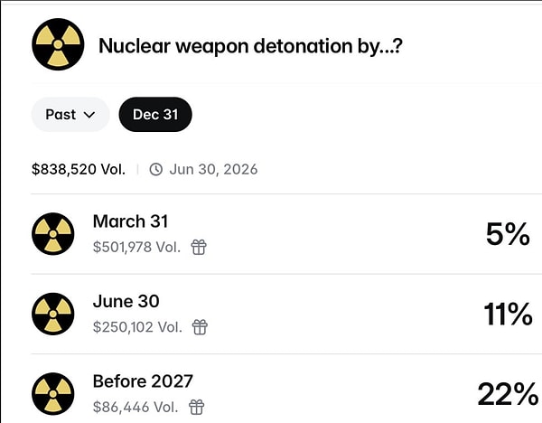The image size is (542, 423).
Task: Click the March 31 radiation icon
Action: click(53, 234)
